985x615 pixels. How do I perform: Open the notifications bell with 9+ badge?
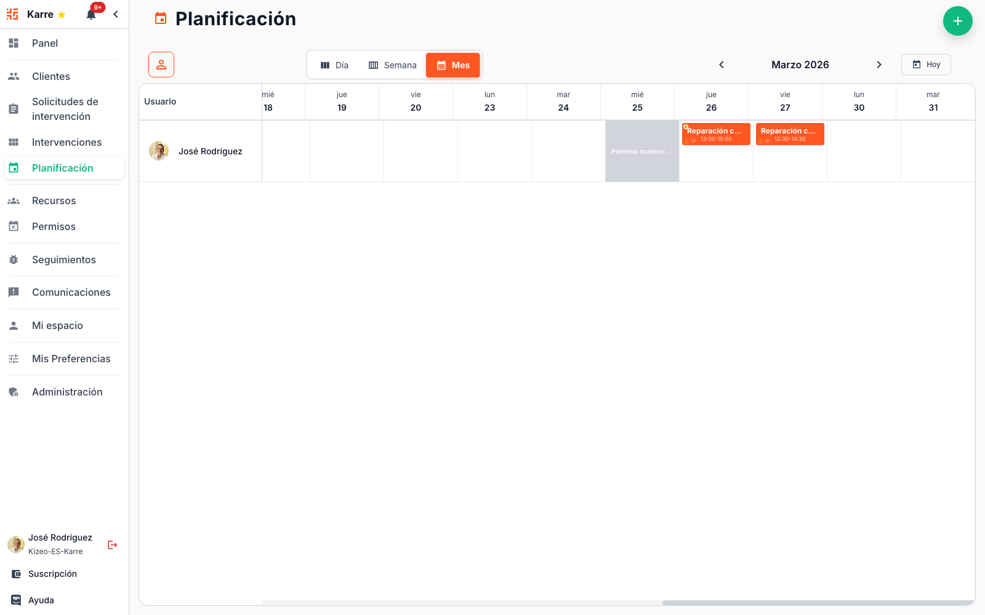(x=91, y=14)
